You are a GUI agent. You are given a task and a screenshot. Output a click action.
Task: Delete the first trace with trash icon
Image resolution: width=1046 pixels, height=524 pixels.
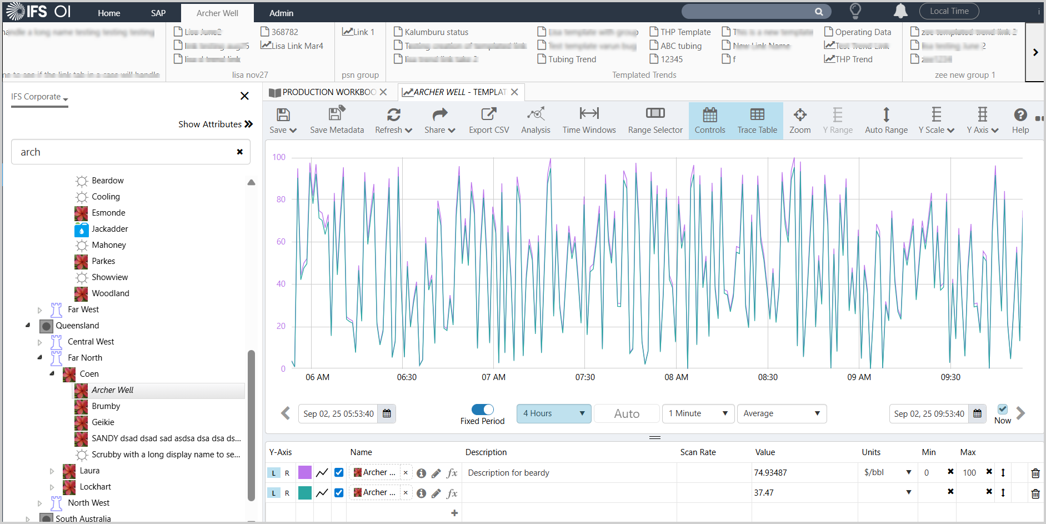[1035, 473]
